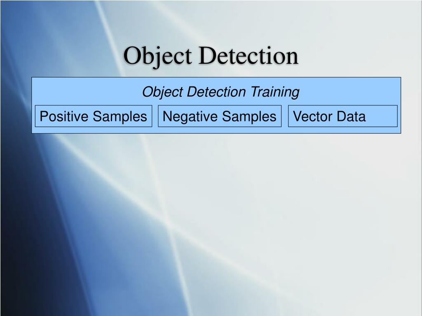Click the Positive Samples box
The image size is (422, 316).
pos(93,116)
